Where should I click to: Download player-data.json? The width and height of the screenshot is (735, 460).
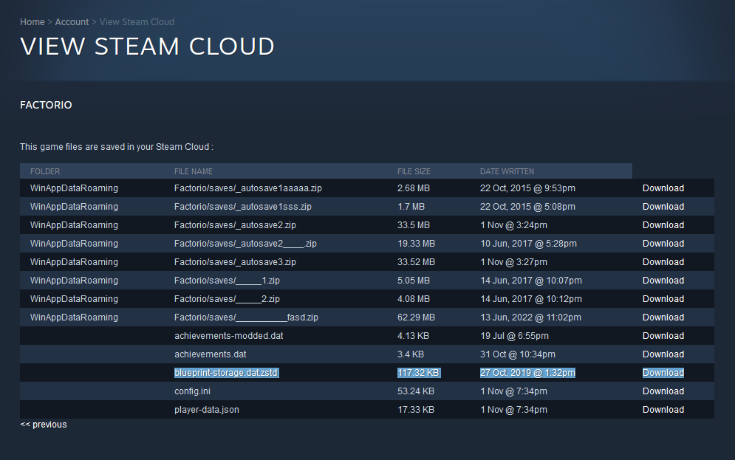(663, 410)
